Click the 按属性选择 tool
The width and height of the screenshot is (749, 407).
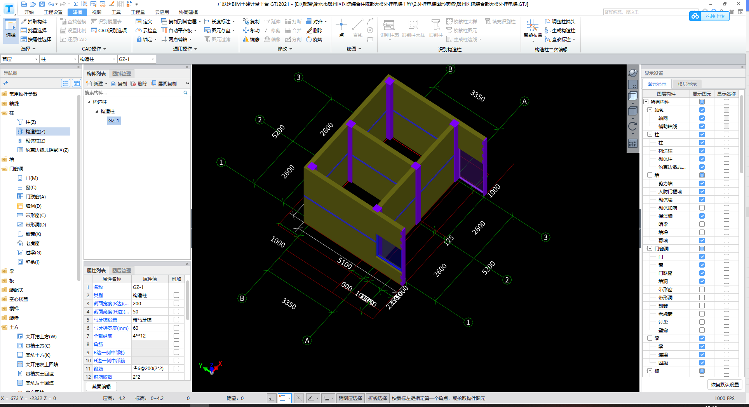pos(36,39)
